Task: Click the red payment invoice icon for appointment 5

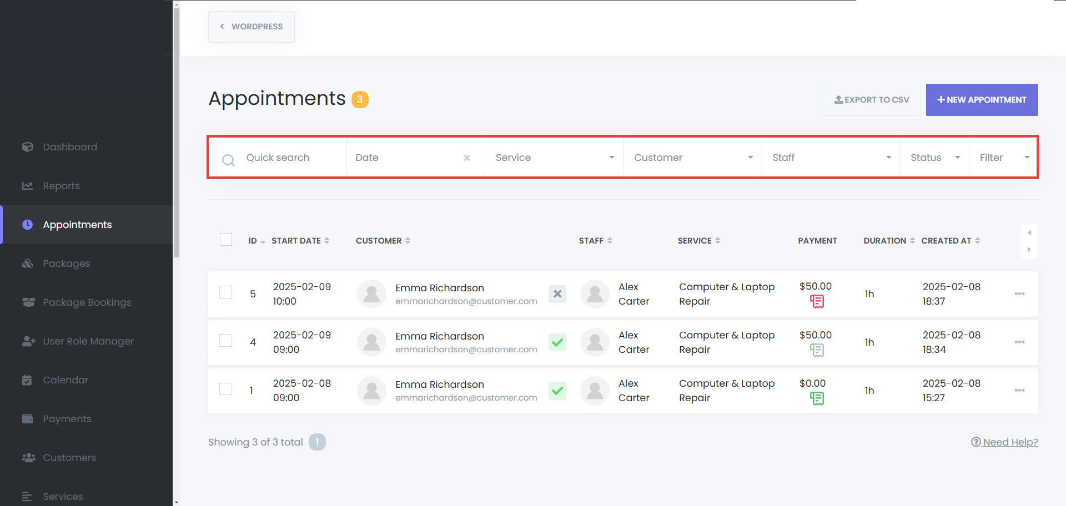Action: pos(817,302)
